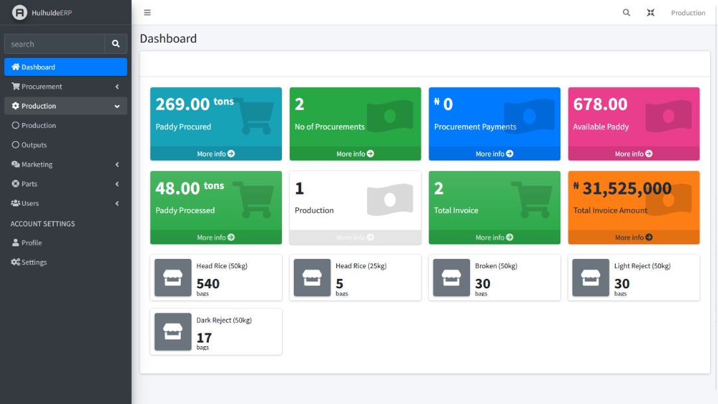This screenshot has width=718, height=404.
Task: Expand the Marketing sidebar menu
Action: 65,164
